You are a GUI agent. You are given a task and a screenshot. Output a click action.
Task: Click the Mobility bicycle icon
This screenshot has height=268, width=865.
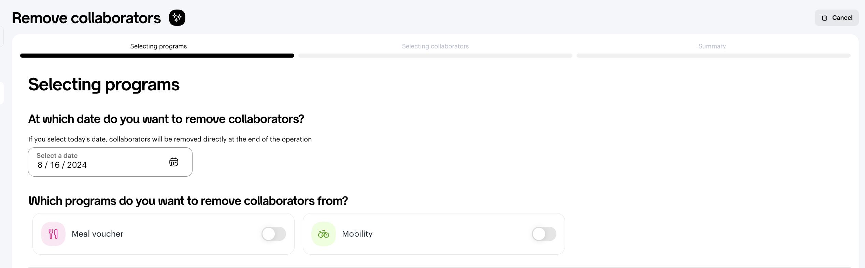tap(324, 234)
